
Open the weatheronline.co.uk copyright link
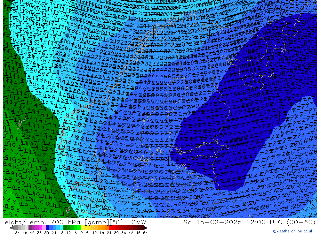coord(293,231)
